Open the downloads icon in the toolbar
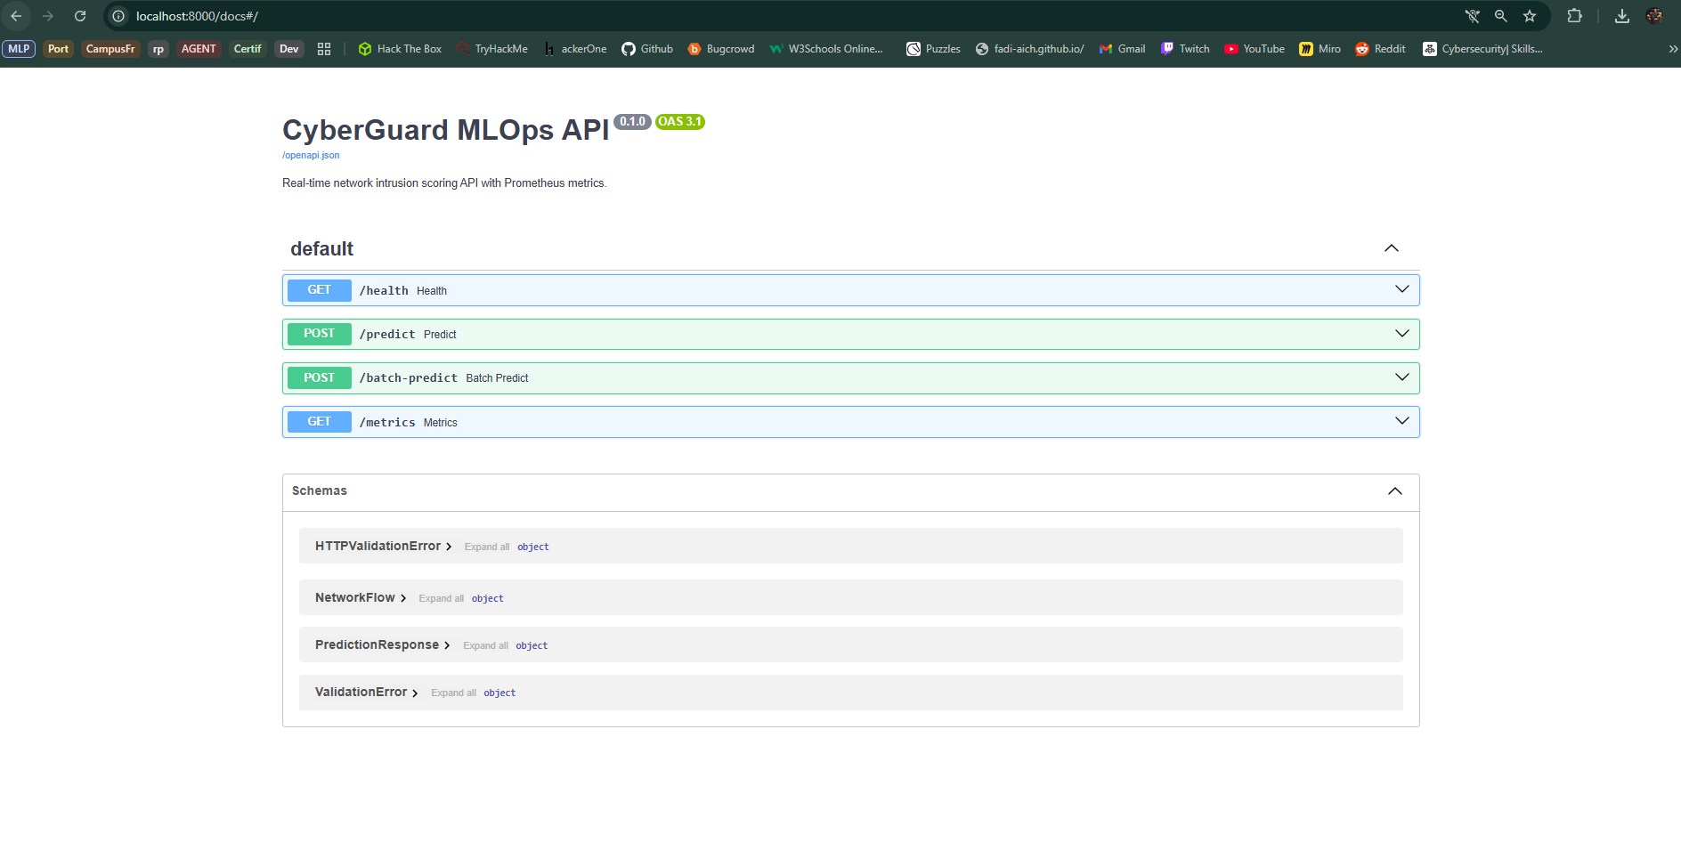1681x843 pixels. coord(1622,16)
